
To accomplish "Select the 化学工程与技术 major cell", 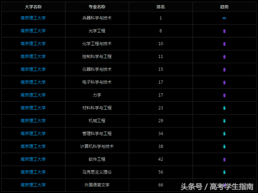I will click(x=97, y=43).
